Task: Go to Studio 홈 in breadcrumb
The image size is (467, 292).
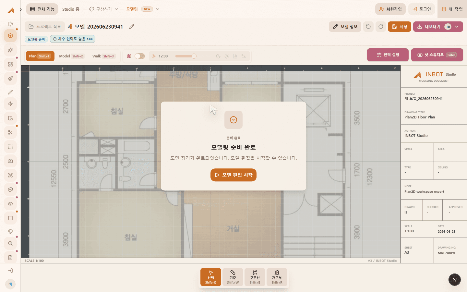Action: click(71, 9)
